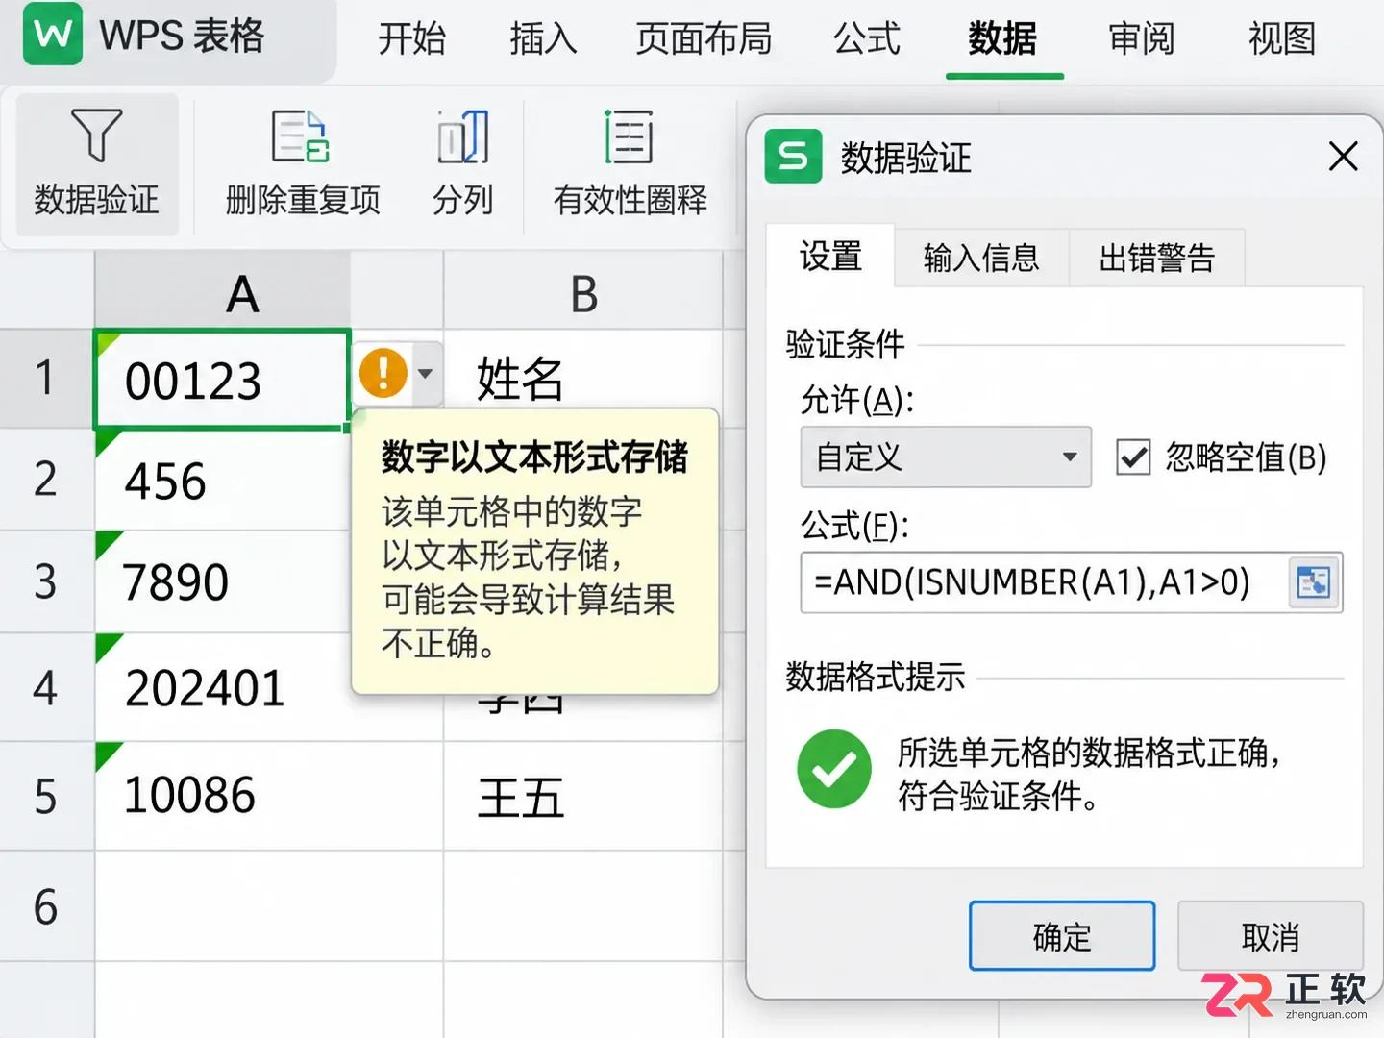Image resolution: width=1384 pixels, height=1038 pixels.
Task: Select cell containing 姓名
Action: (582, 378)
